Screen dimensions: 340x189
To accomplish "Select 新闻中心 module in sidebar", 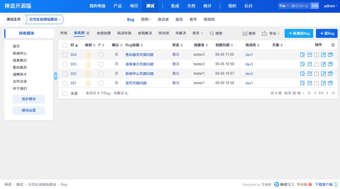I will tap(20, 53).
